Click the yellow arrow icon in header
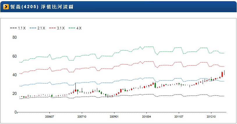Screen dimensions: 237x124 click(6, 7)
